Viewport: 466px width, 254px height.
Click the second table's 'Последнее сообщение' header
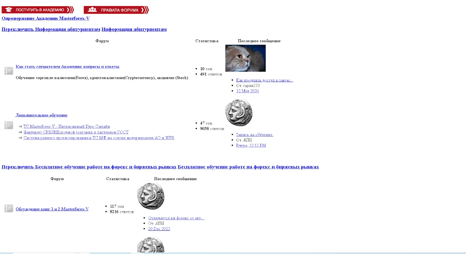pos(175,179)
